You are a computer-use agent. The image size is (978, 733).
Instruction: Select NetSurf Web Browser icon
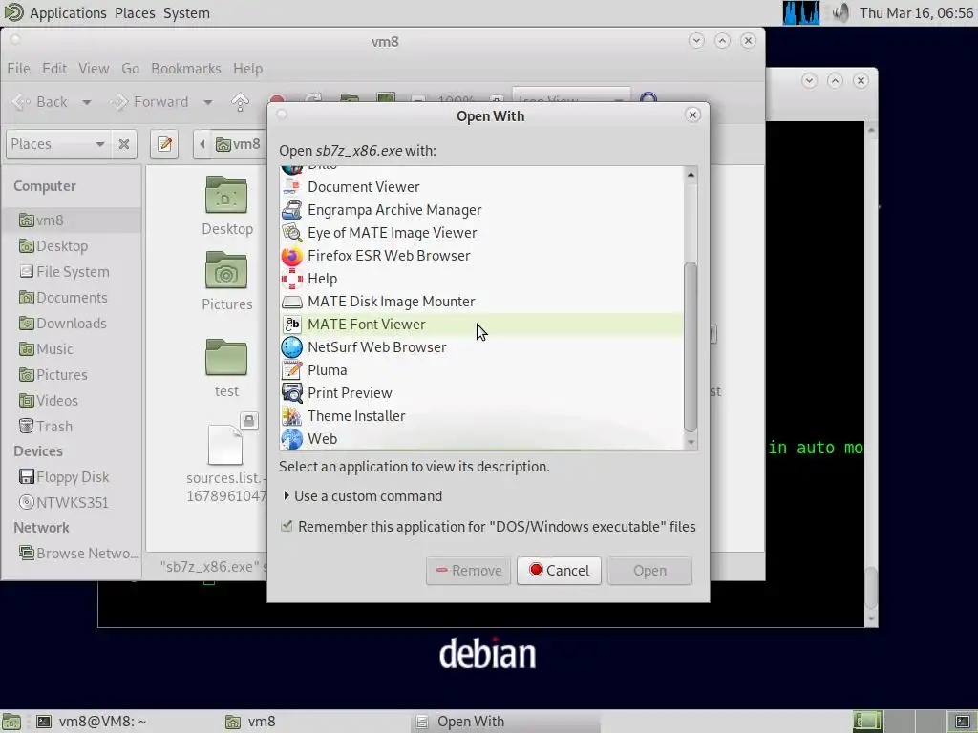point(291,347)
